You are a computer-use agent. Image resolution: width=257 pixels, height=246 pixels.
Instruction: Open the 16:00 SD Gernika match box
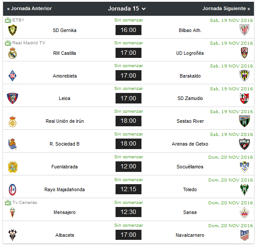pyautogui.click(x=128, y=30)
